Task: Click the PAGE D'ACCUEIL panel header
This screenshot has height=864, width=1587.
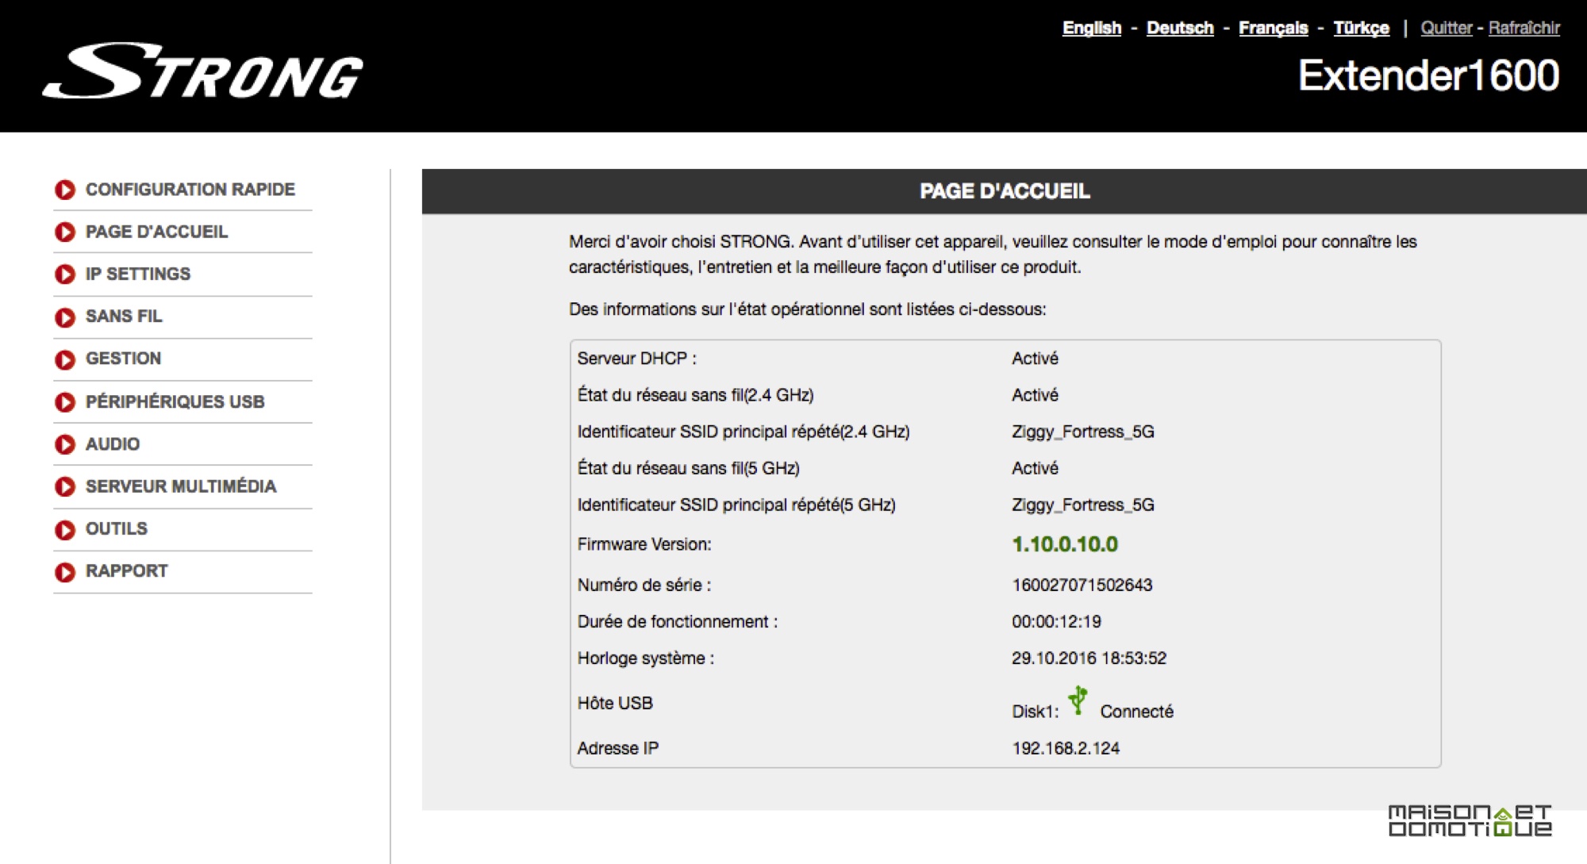Action: coord(1005,191)
